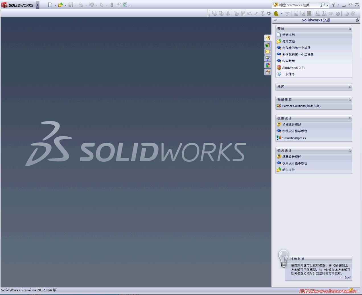Collapse the 在线资源 section
Image resolution: width=362 pixels, height=295 pixels.
[350, 100]
